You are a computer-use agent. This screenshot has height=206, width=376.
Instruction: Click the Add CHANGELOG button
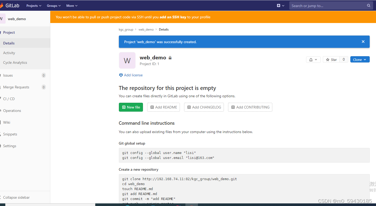click(x=204, y=107)
